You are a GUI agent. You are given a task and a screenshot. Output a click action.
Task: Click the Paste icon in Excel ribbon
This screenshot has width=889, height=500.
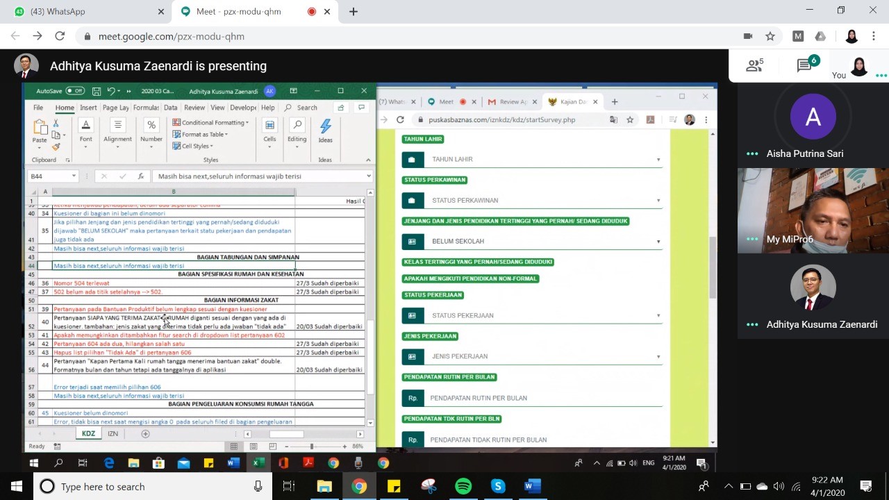point(40,129)
